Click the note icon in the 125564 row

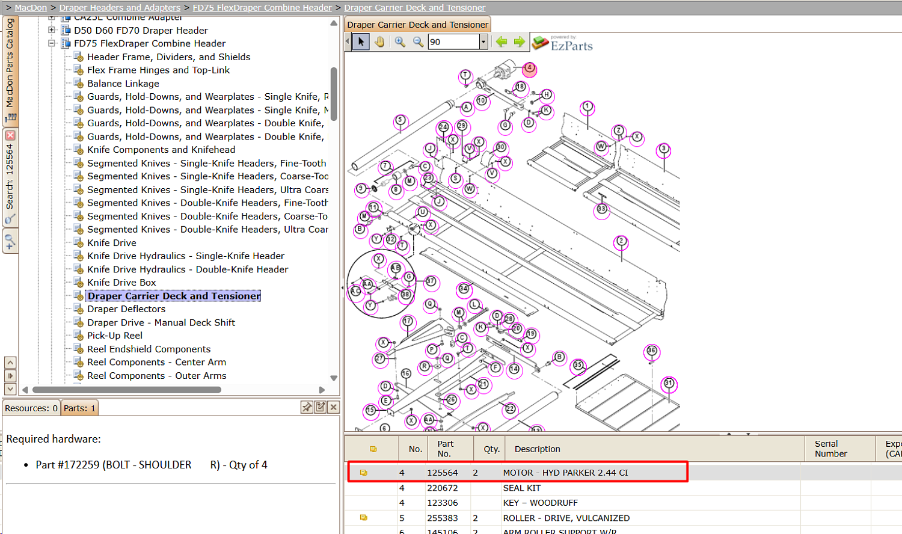[364, 473]
